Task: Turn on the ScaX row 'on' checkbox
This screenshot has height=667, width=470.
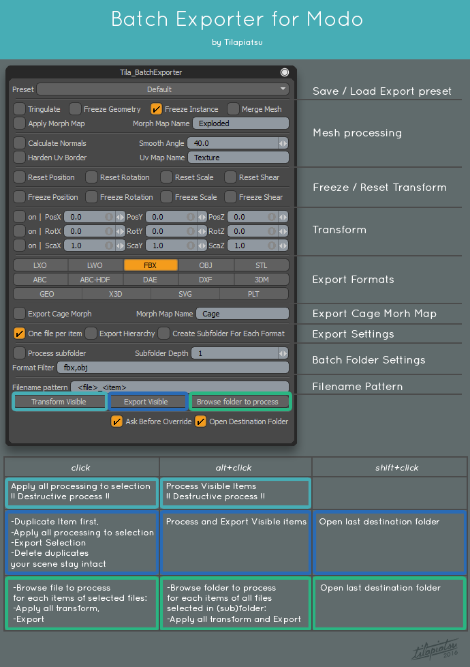Action: click(x=19, y=246)
